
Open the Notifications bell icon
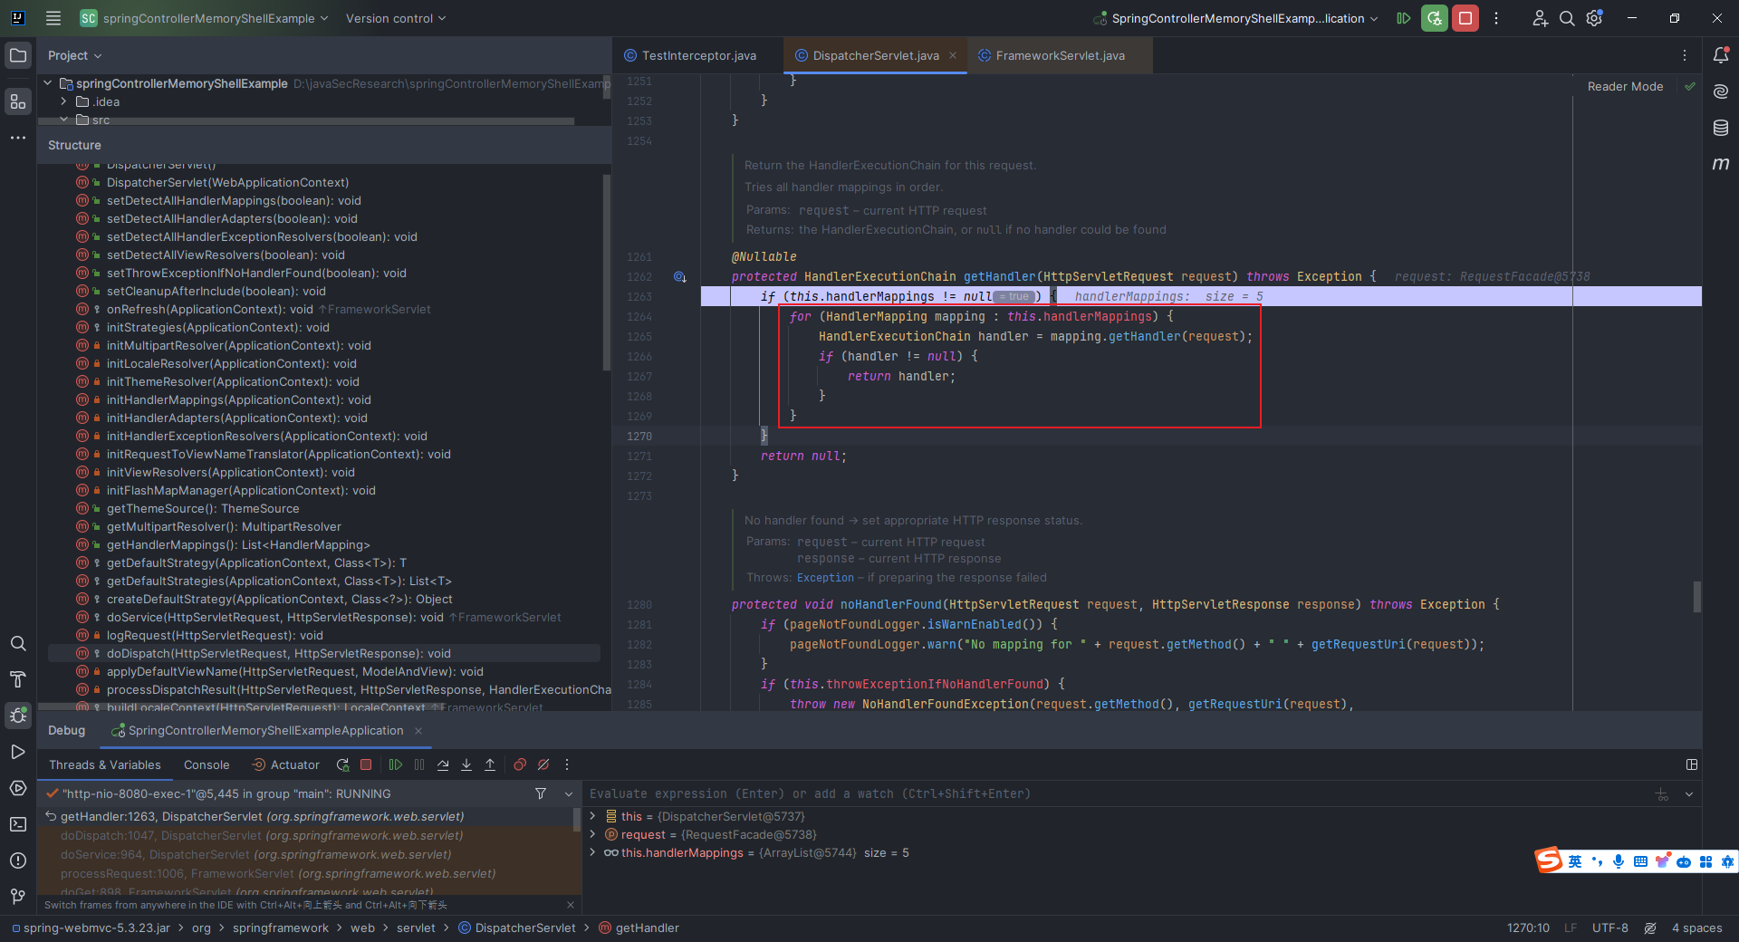1721,55
